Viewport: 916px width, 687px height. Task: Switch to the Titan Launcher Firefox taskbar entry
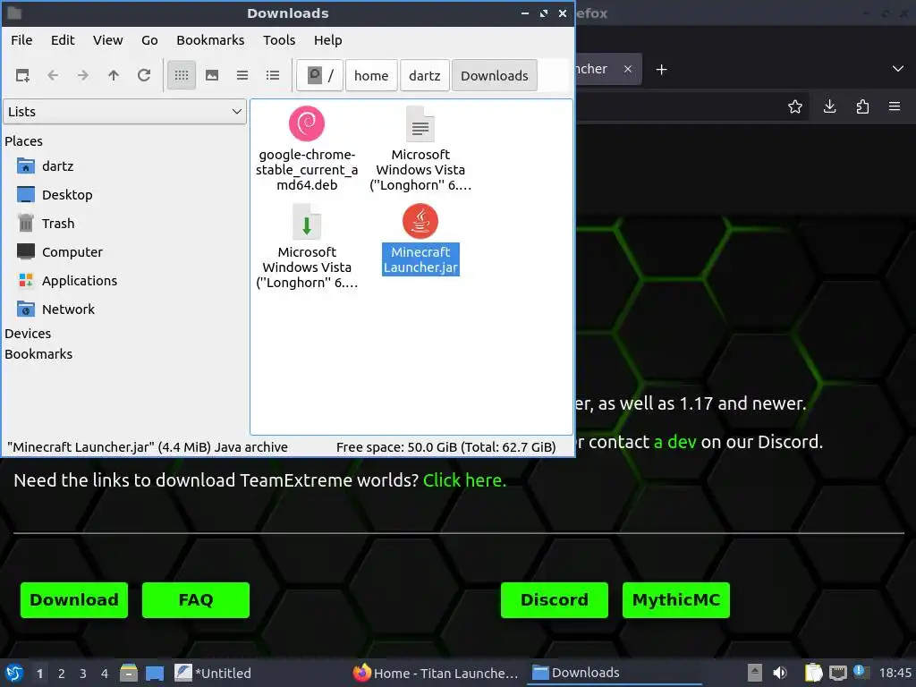436,674
